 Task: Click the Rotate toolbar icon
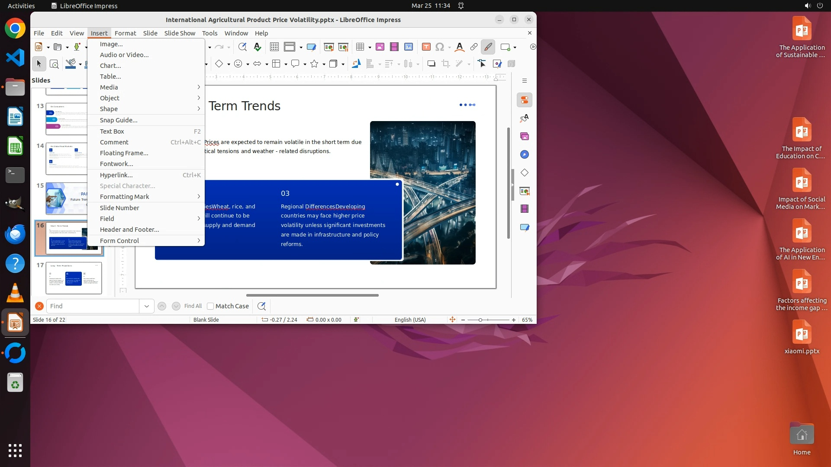click(356, 64)
